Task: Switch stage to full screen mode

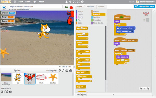Action: 4,7
